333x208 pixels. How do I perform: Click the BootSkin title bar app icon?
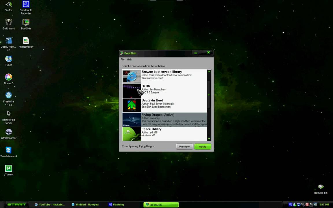pyautogui.click(x=121, y=53)
